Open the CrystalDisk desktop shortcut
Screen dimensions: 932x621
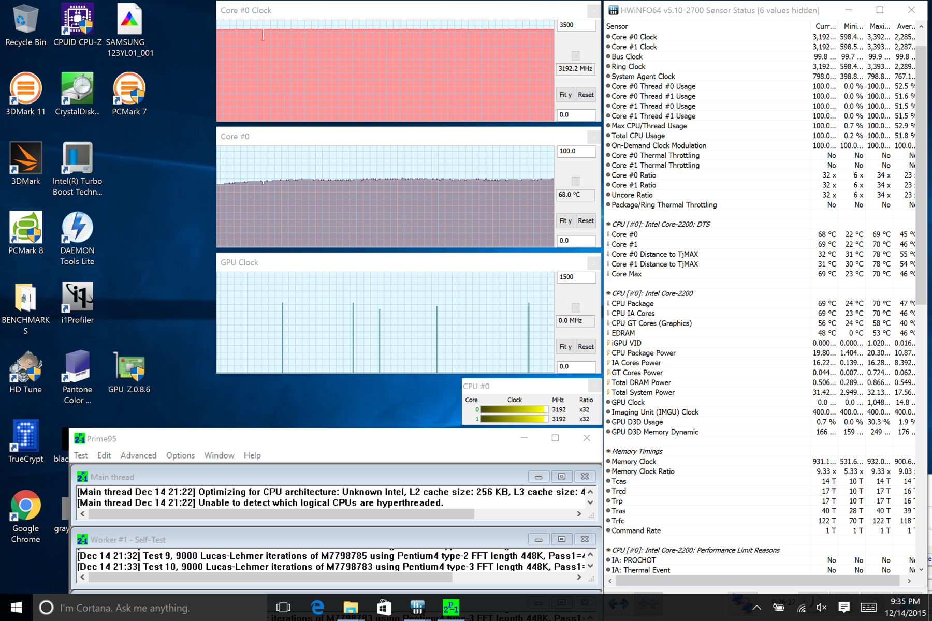[x=78, y=94]
